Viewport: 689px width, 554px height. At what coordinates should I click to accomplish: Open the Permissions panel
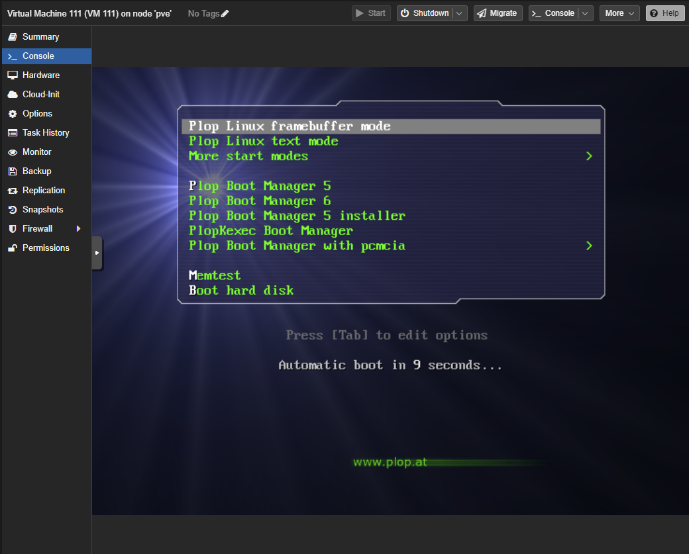pyautogui.click(x=46, y=248)
